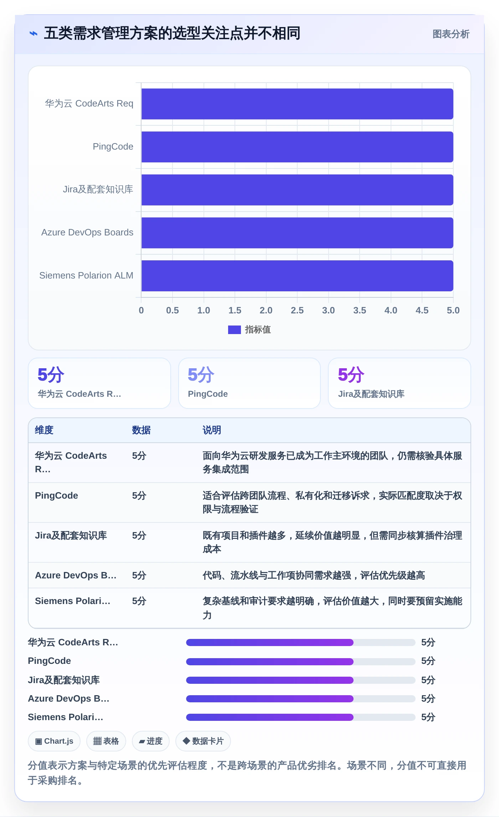Click the Jira及配套知识库 progress bar
This screenshot has height=817, width=499.
tap(300, 680)
